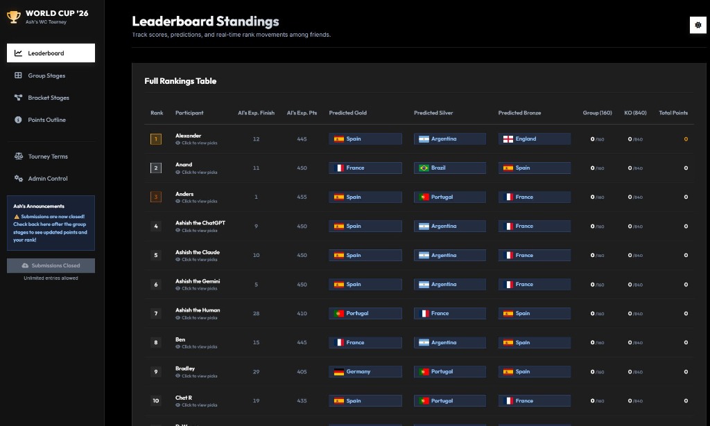The width and height of the screenshot is (710, 426).
Task: Click the bronze rank 3 badge
Action: point(156,197)
